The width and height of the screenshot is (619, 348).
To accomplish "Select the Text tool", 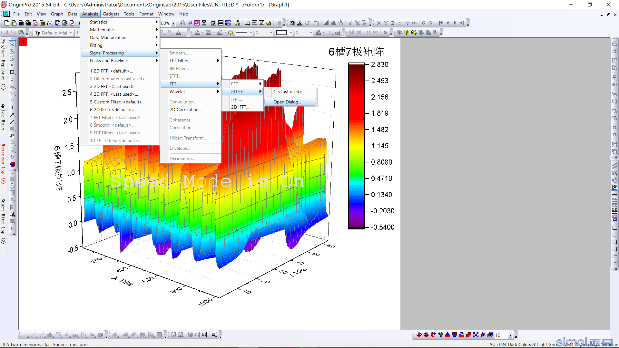I will coord(12,108).
